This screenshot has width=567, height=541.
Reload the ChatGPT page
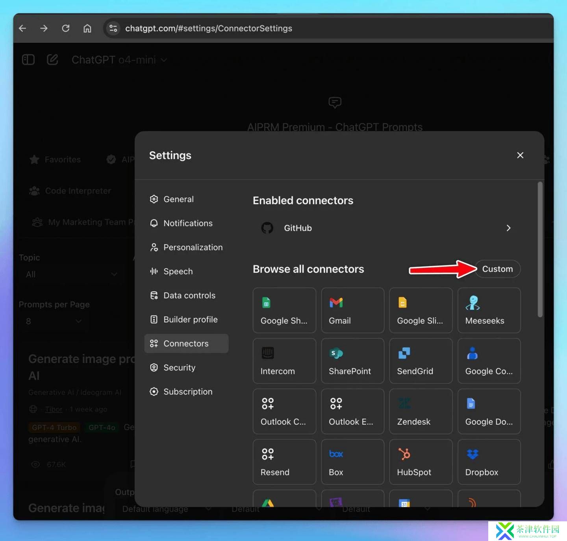(x=66, y=28)
